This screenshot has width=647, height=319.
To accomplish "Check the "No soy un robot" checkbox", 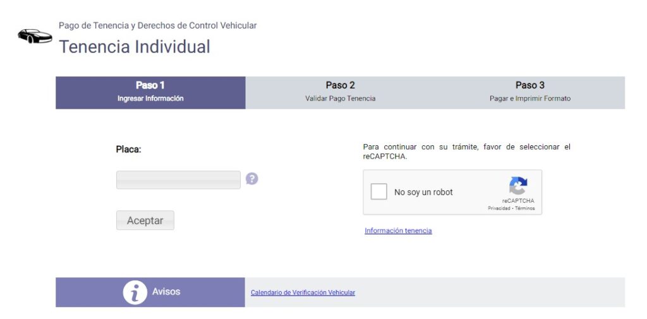I will click(379, 192).
